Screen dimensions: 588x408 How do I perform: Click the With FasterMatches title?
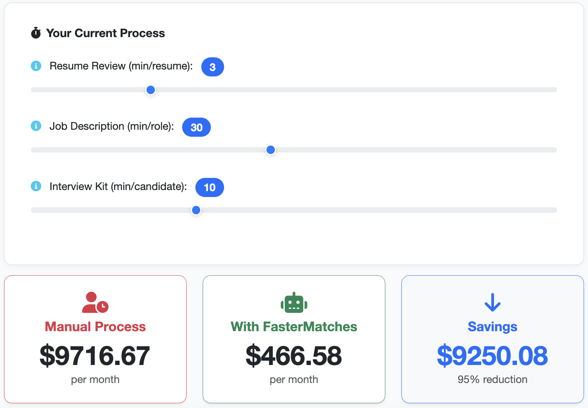pyautogui.click(x=294, y=327)
